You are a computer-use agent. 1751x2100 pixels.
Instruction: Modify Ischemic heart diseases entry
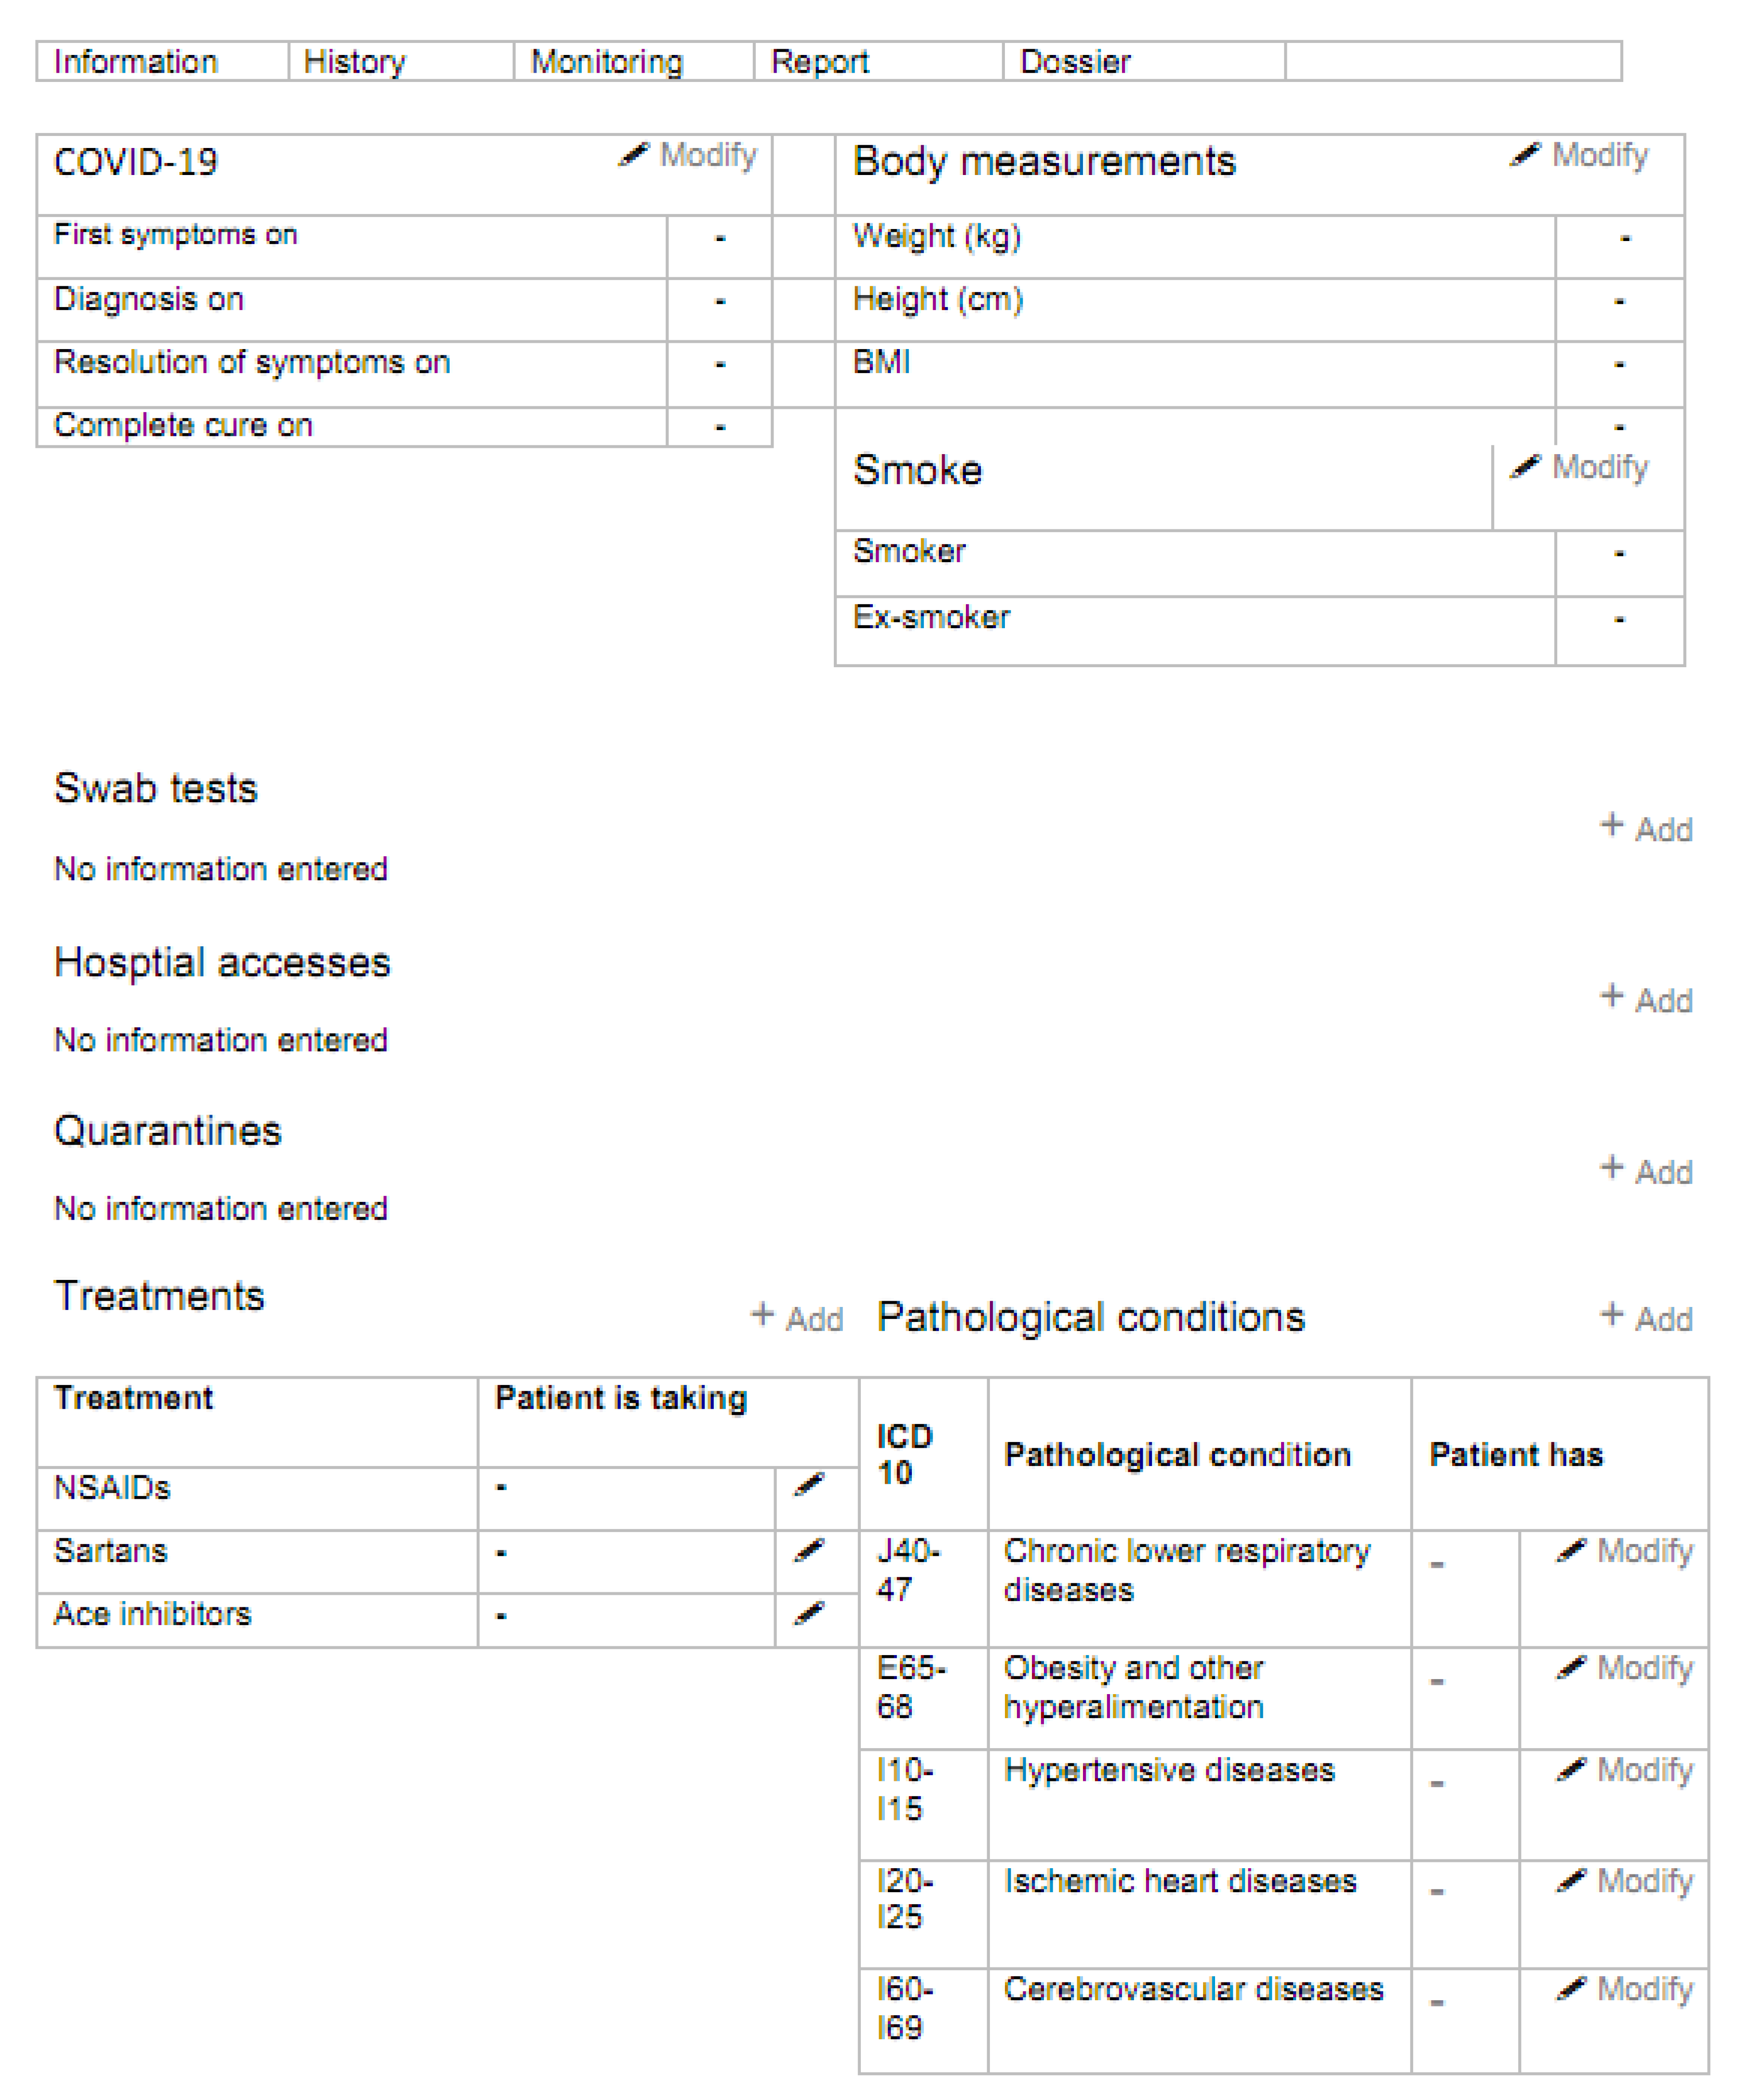click(x=1625, y=1881)
